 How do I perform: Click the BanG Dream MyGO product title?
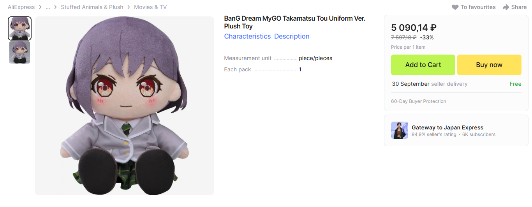[295, 22]
